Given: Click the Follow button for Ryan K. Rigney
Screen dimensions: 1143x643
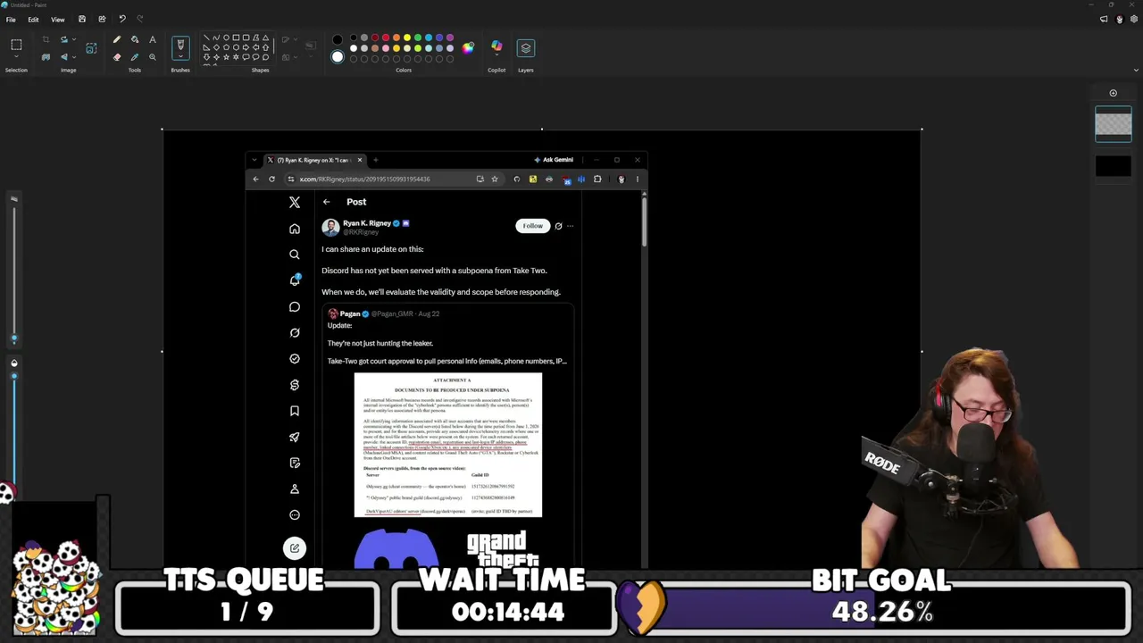Looking at the screenshot, I should click(532, 226).
